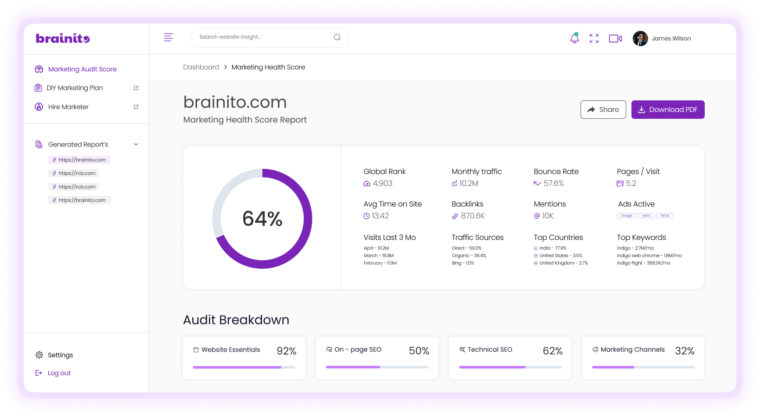Click Marketing Audit Score gauge icon
Screen dimensions: 760x416
click(x=39, y=69)
